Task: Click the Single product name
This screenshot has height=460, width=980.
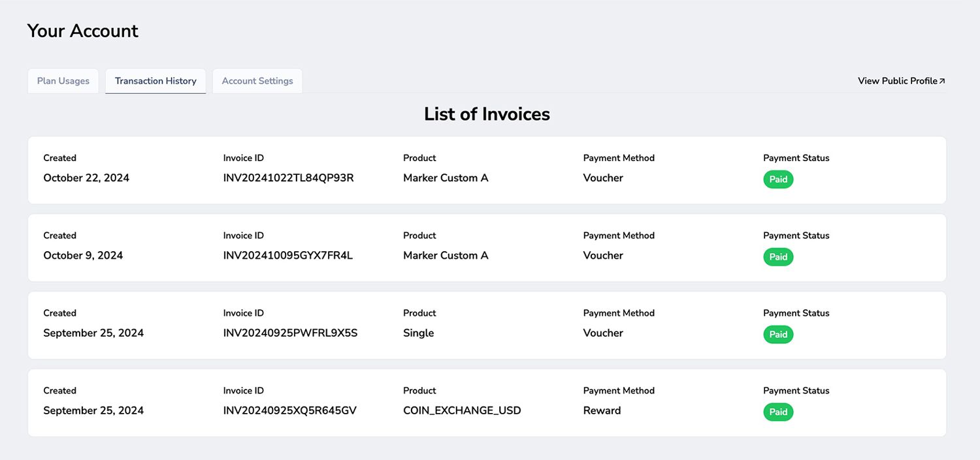Action: coord(418,333)
